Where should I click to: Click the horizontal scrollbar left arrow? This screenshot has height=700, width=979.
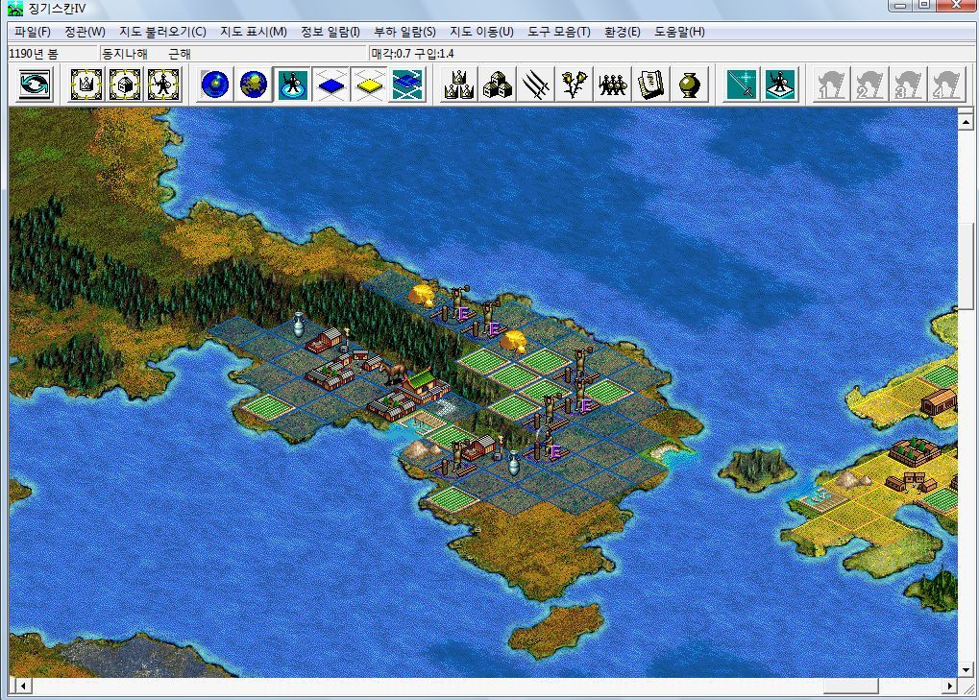[22, 687]
